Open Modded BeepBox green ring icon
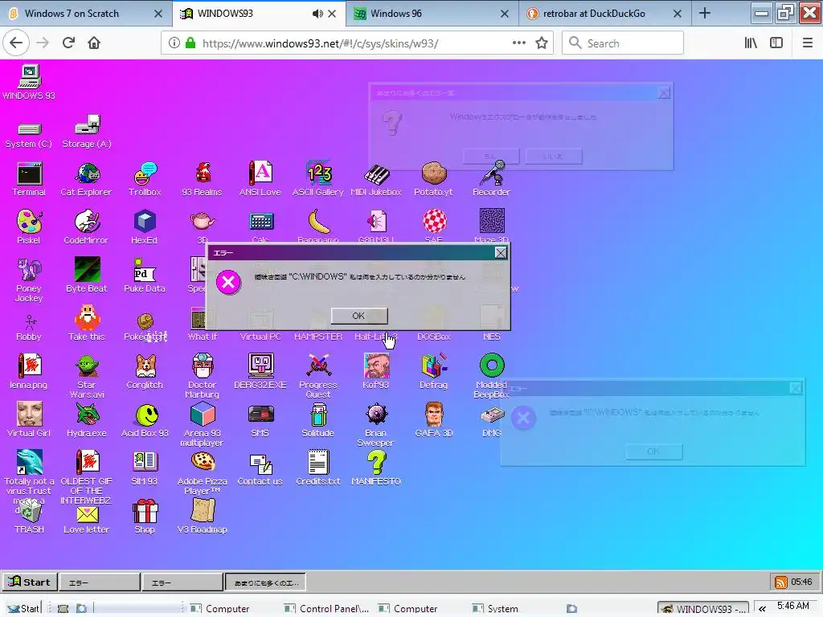The width and height of the screenshot is (823, 617). coord(492,376)
